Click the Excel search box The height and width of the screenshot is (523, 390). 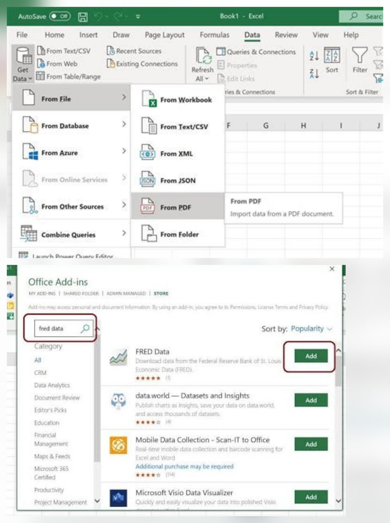[x=361, y=16]
